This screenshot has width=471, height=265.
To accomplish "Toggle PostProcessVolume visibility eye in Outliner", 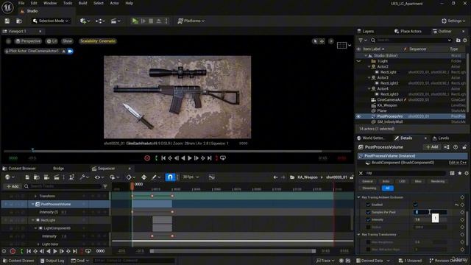I will (x=358, y=116).
